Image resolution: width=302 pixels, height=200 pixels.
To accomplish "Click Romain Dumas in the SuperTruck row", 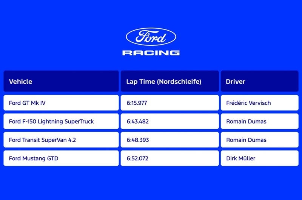I will (x=246, y=121).
